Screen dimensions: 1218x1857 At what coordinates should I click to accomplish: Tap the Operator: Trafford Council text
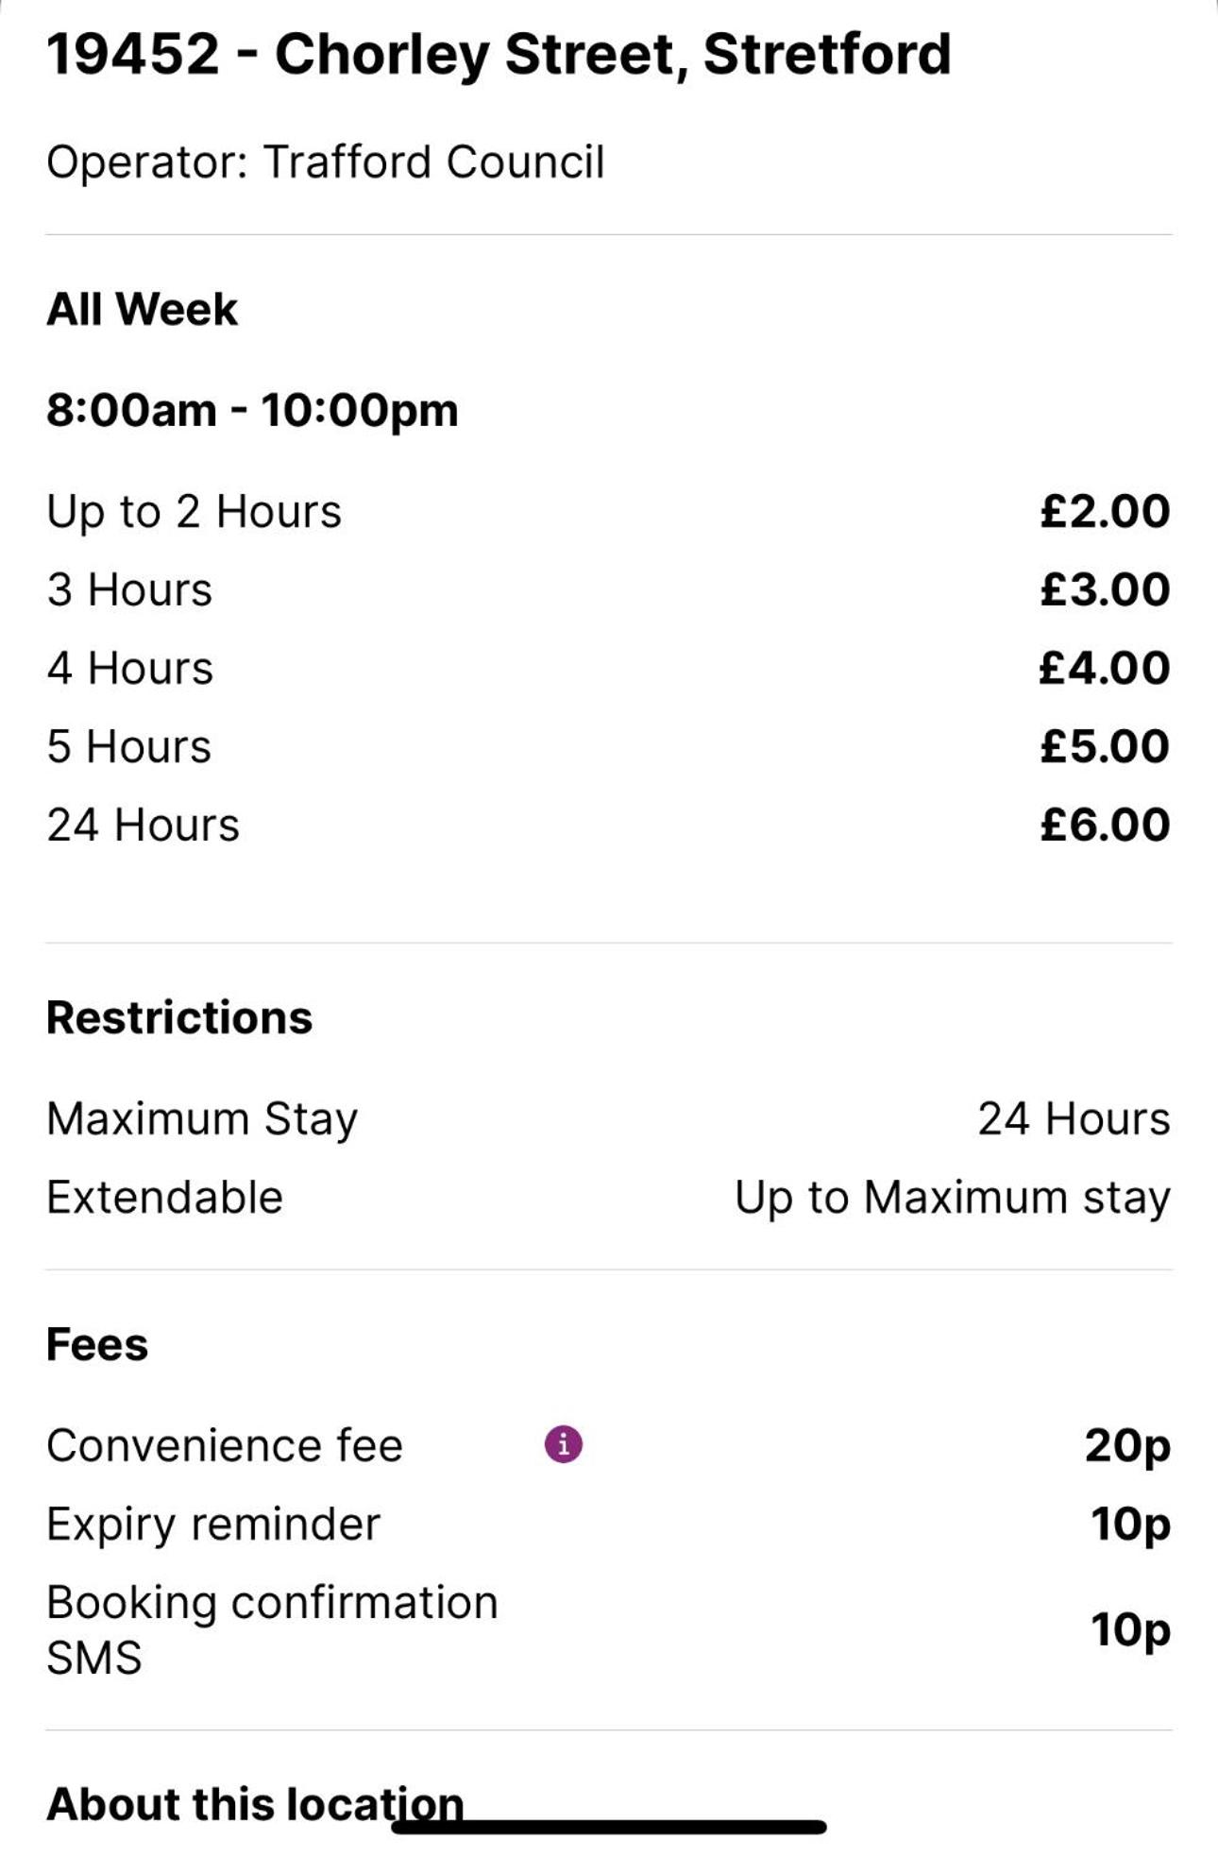(x=326, y=162)
